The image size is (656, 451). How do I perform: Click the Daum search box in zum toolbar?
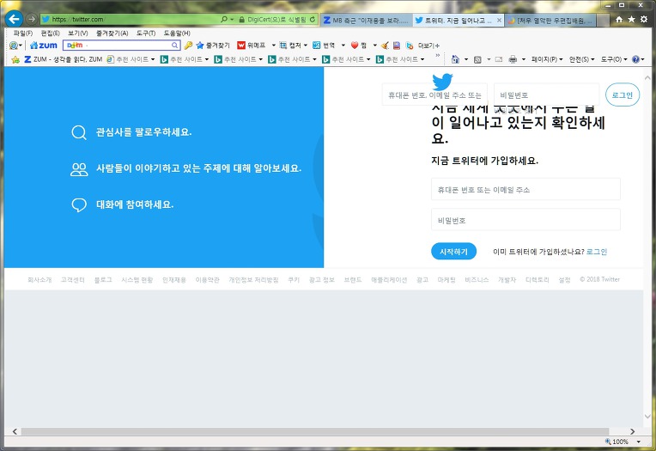pos(121,46)
